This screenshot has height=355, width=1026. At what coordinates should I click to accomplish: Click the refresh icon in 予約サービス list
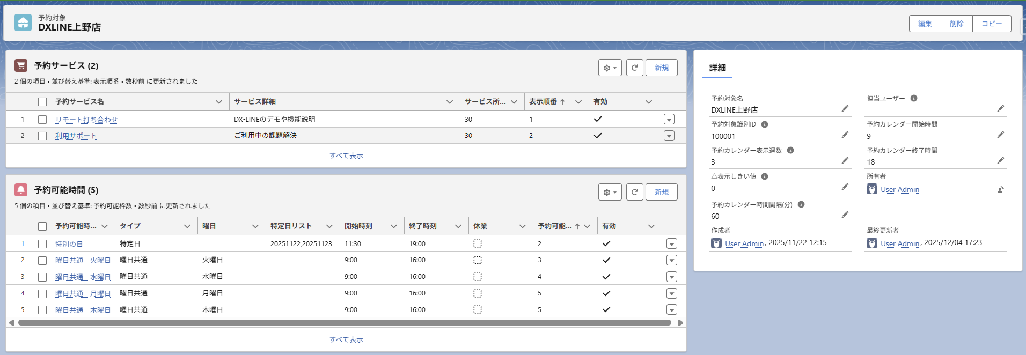click(x=634, y=68)
